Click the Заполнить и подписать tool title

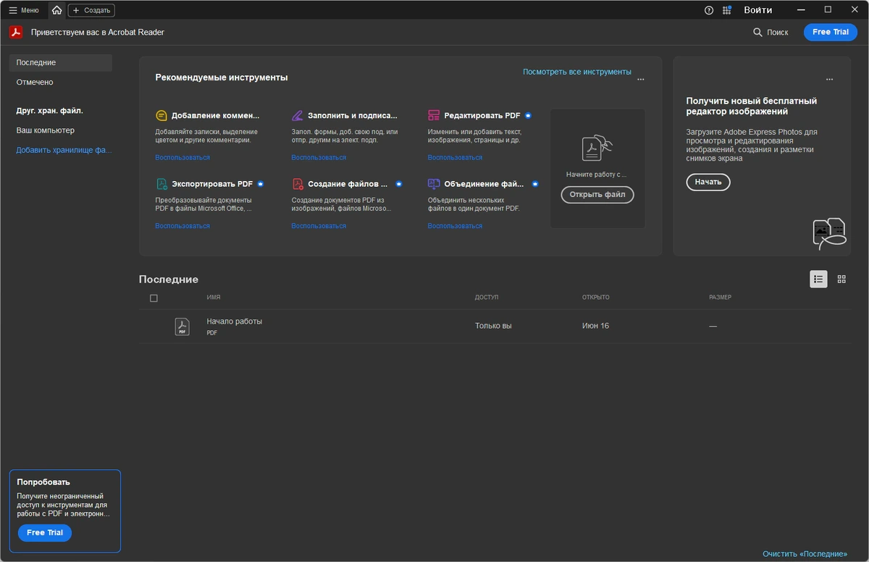[x=353, y=115]
